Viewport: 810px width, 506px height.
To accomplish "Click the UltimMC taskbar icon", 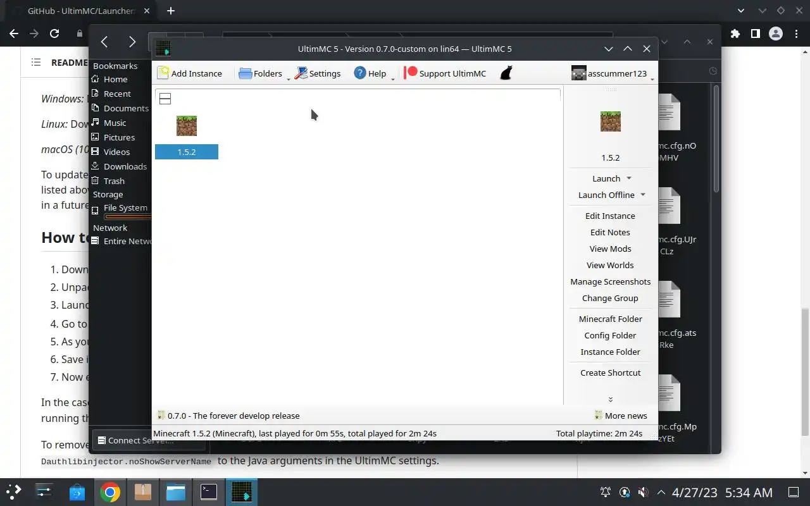I will point(242,491).
